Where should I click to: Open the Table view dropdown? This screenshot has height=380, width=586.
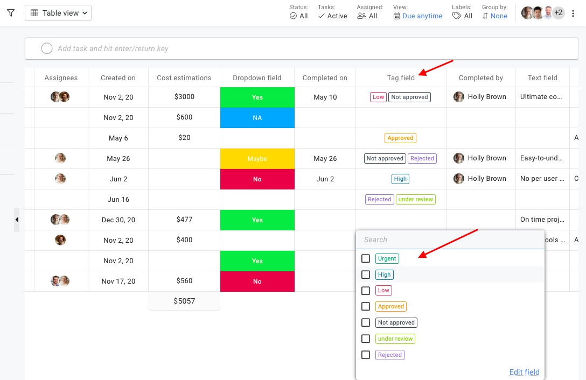coord(58,13)
